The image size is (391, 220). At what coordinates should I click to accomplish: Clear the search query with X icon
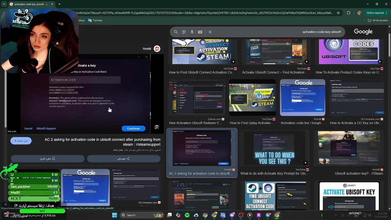[x=210, y=32]
